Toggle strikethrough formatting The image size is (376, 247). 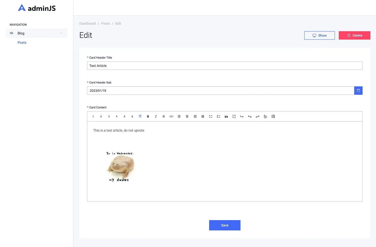coord(164,117)
